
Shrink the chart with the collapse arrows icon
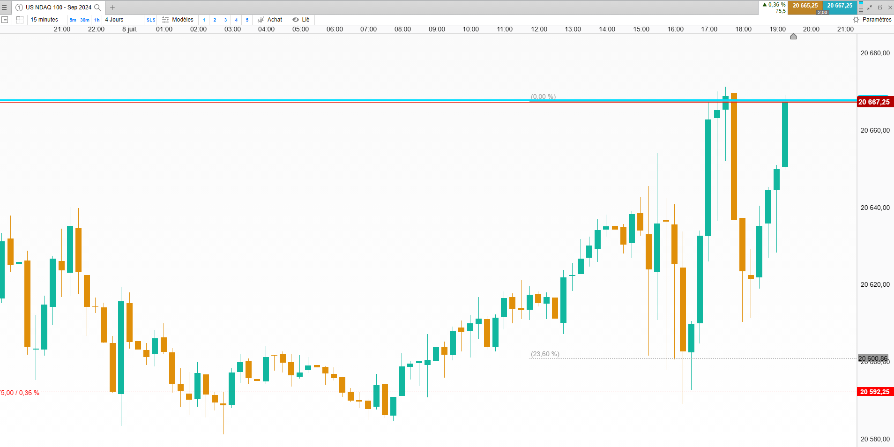pos(870,7)
